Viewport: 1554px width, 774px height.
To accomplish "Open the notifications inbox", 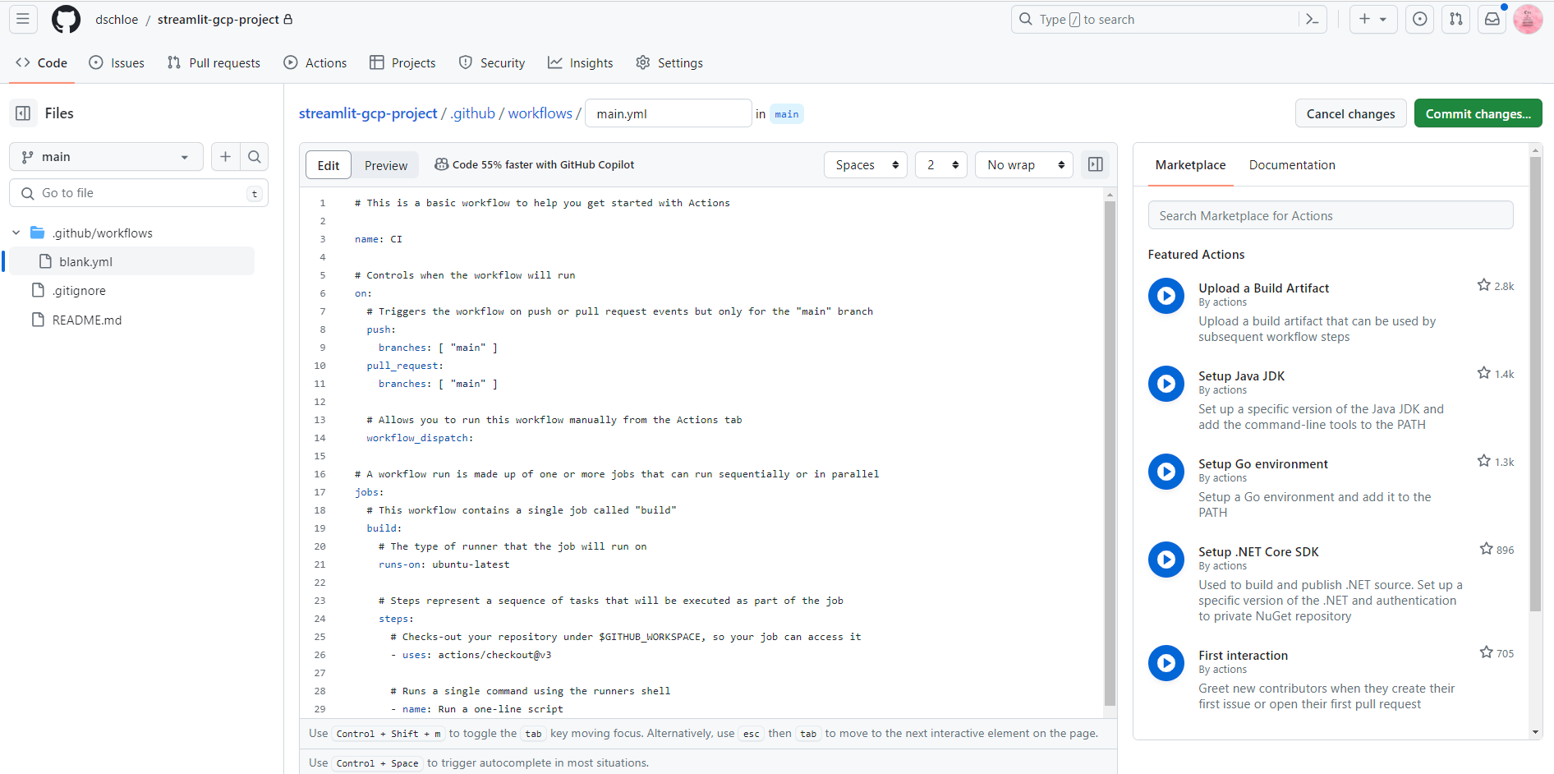I will [x=1492, y=19].
